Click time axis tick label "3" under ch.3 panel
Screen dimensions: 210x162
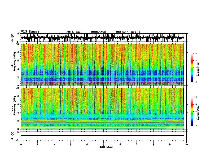pos(71,145)
